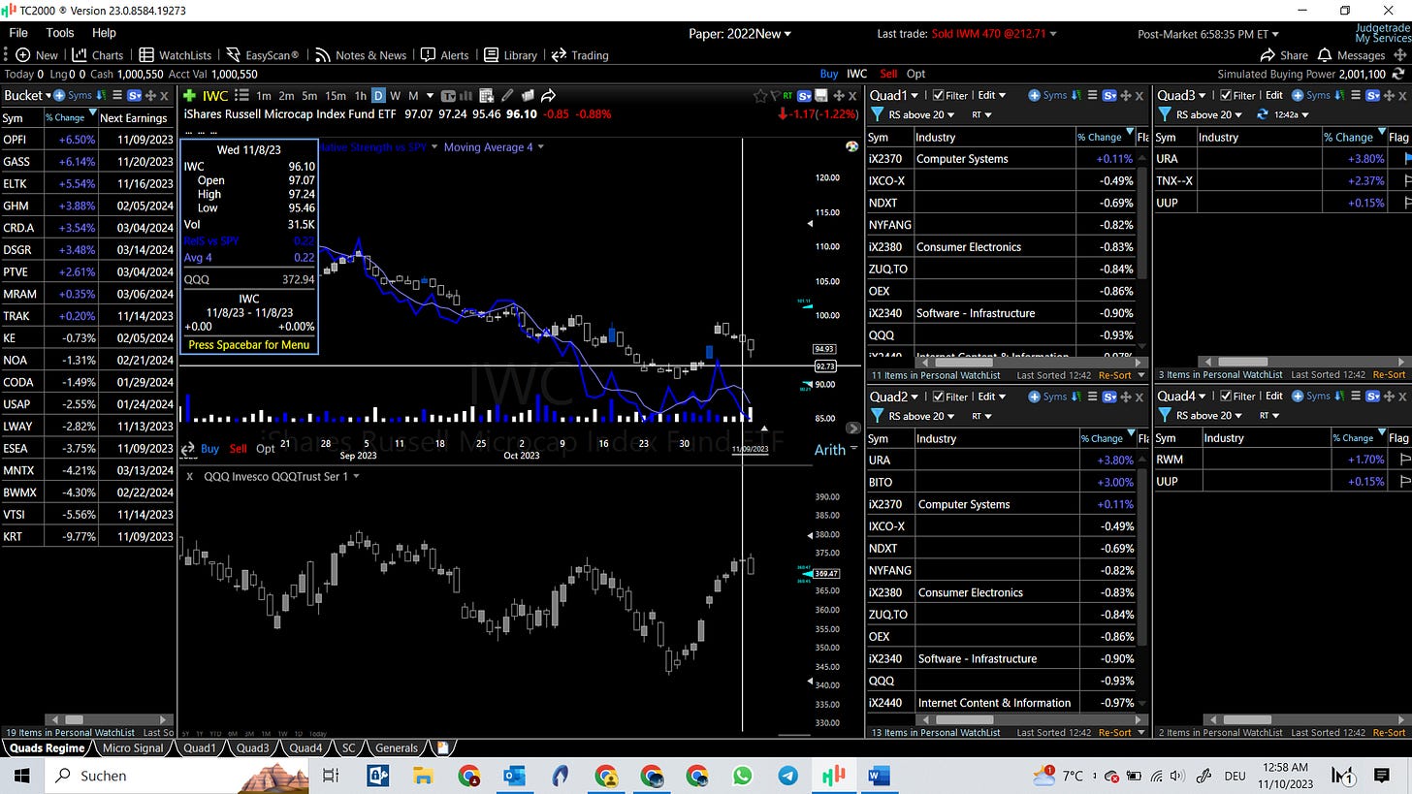Click the blue filter funnel in Quad1

(x=878, y=114)
